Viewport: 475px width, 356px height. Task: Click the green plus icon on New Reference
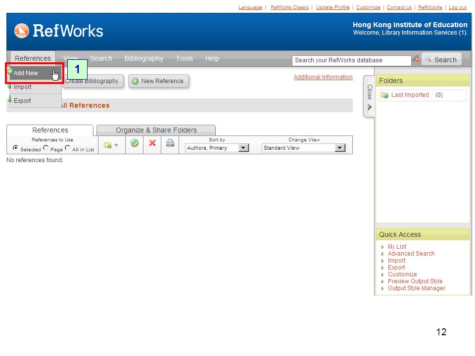tap(135, 81)
